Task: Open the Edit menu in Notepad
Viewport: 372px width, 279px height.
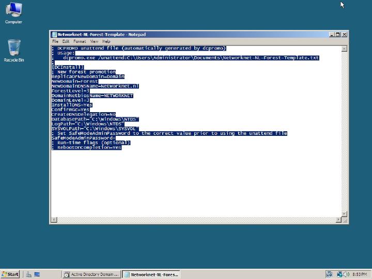Action: (66, 41)
